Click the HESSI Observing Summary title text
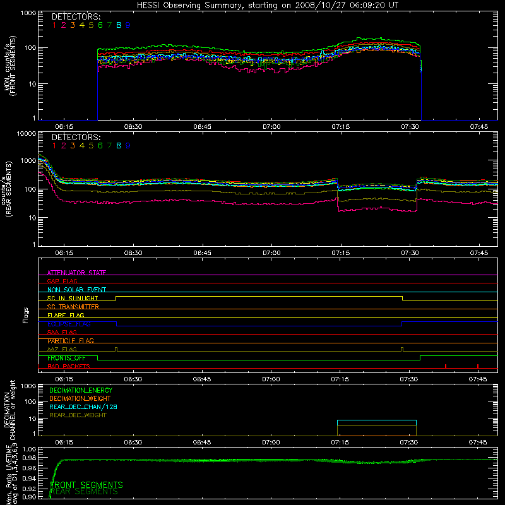Screen dimensions: 505x505 coord(267,5)
